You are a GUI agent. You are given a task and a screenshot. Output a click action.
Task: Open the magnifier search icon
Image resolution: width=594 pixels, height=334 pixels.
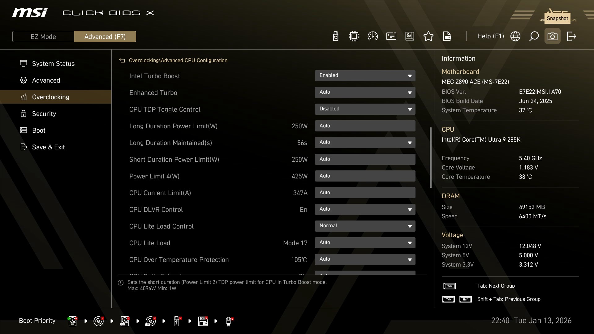pos(534,36)
